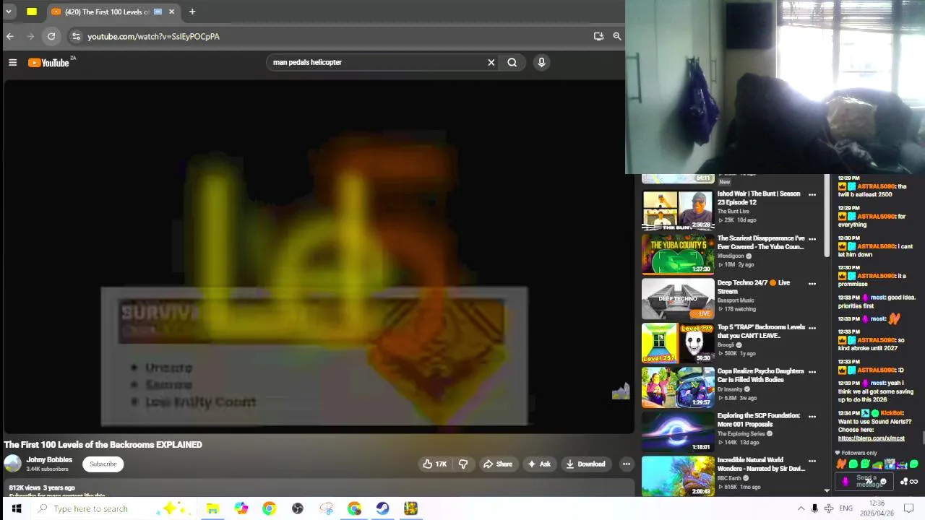Start voice search with the microphone

point(541,62)
